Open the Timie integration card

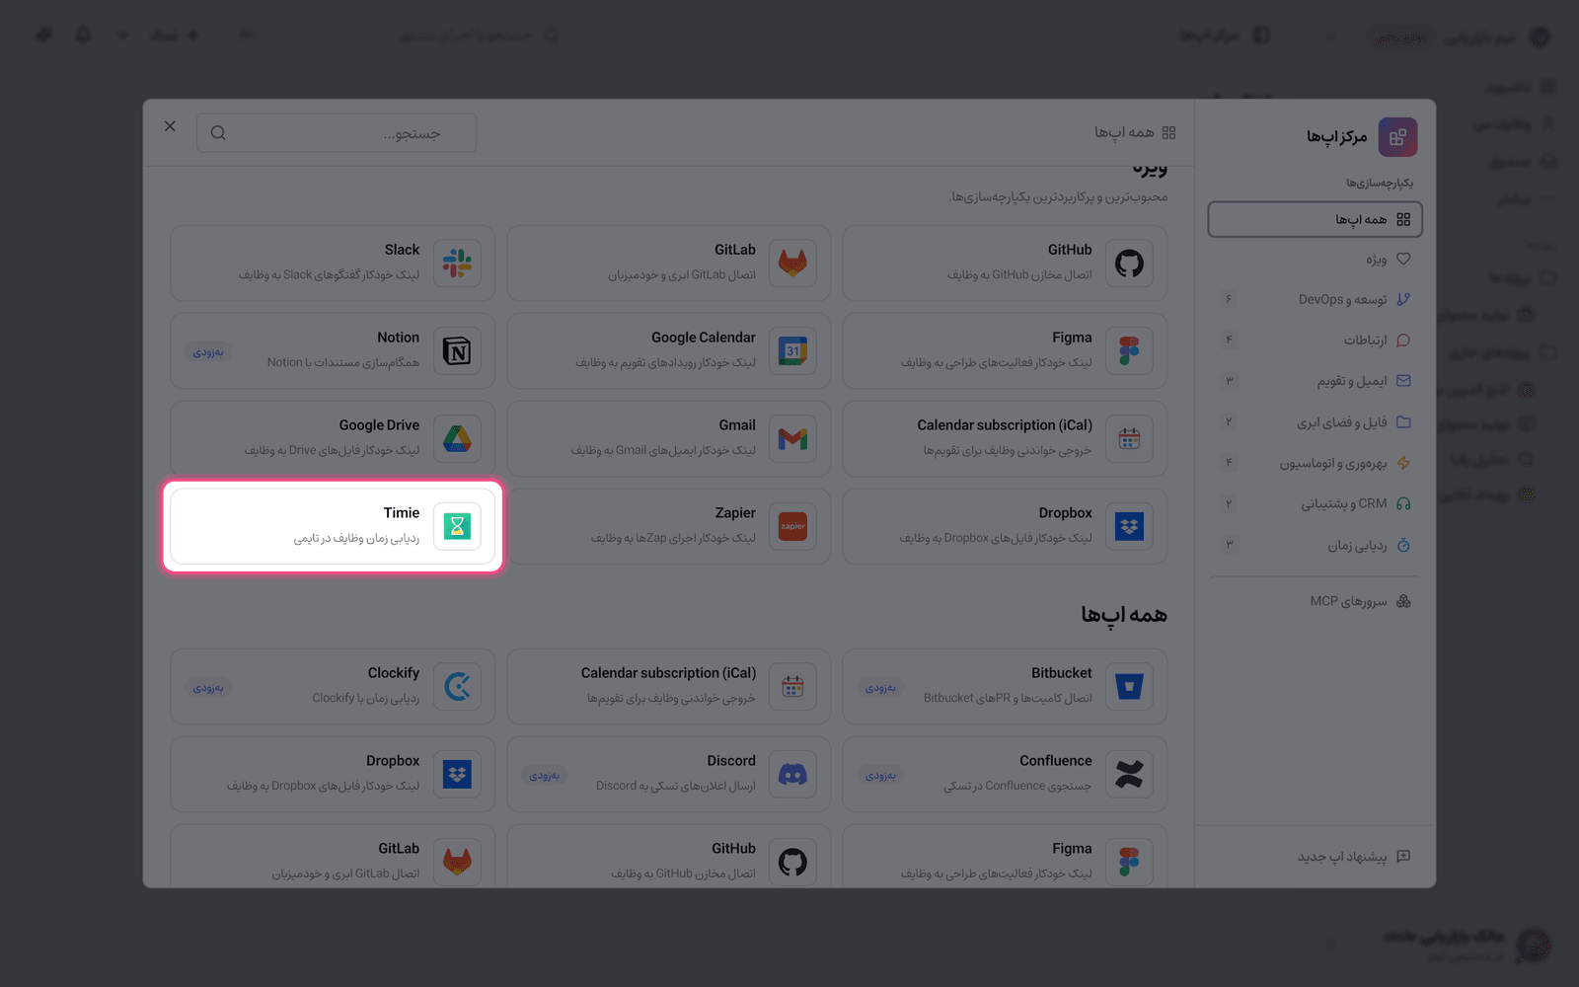point(333,527)
